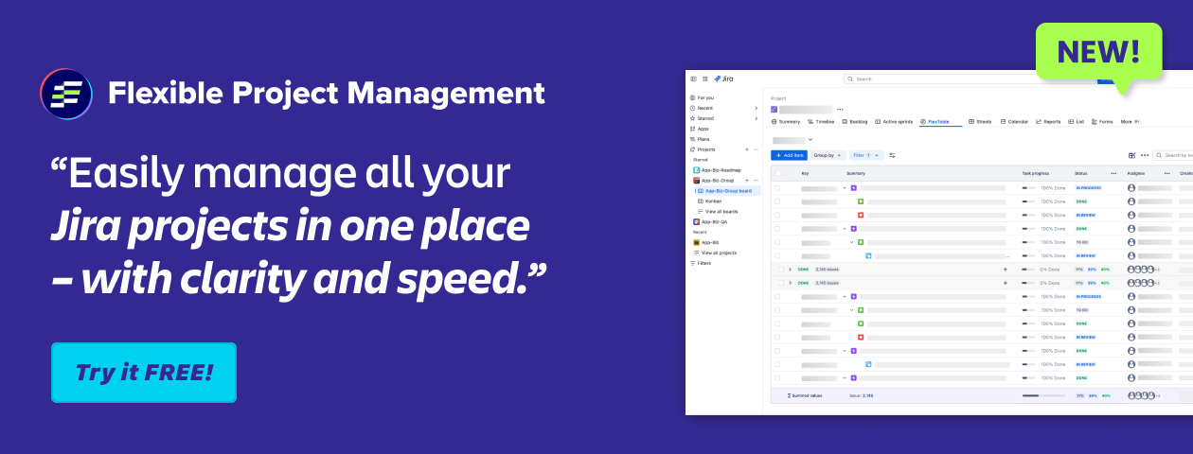The height and width of the screenshot is (454, 1193).
Task: Open the project title more actions menu
Action: [840, 110]
